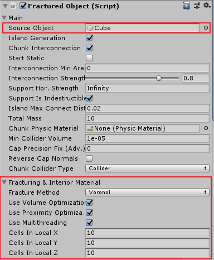Open the script help reference icon

186,6
